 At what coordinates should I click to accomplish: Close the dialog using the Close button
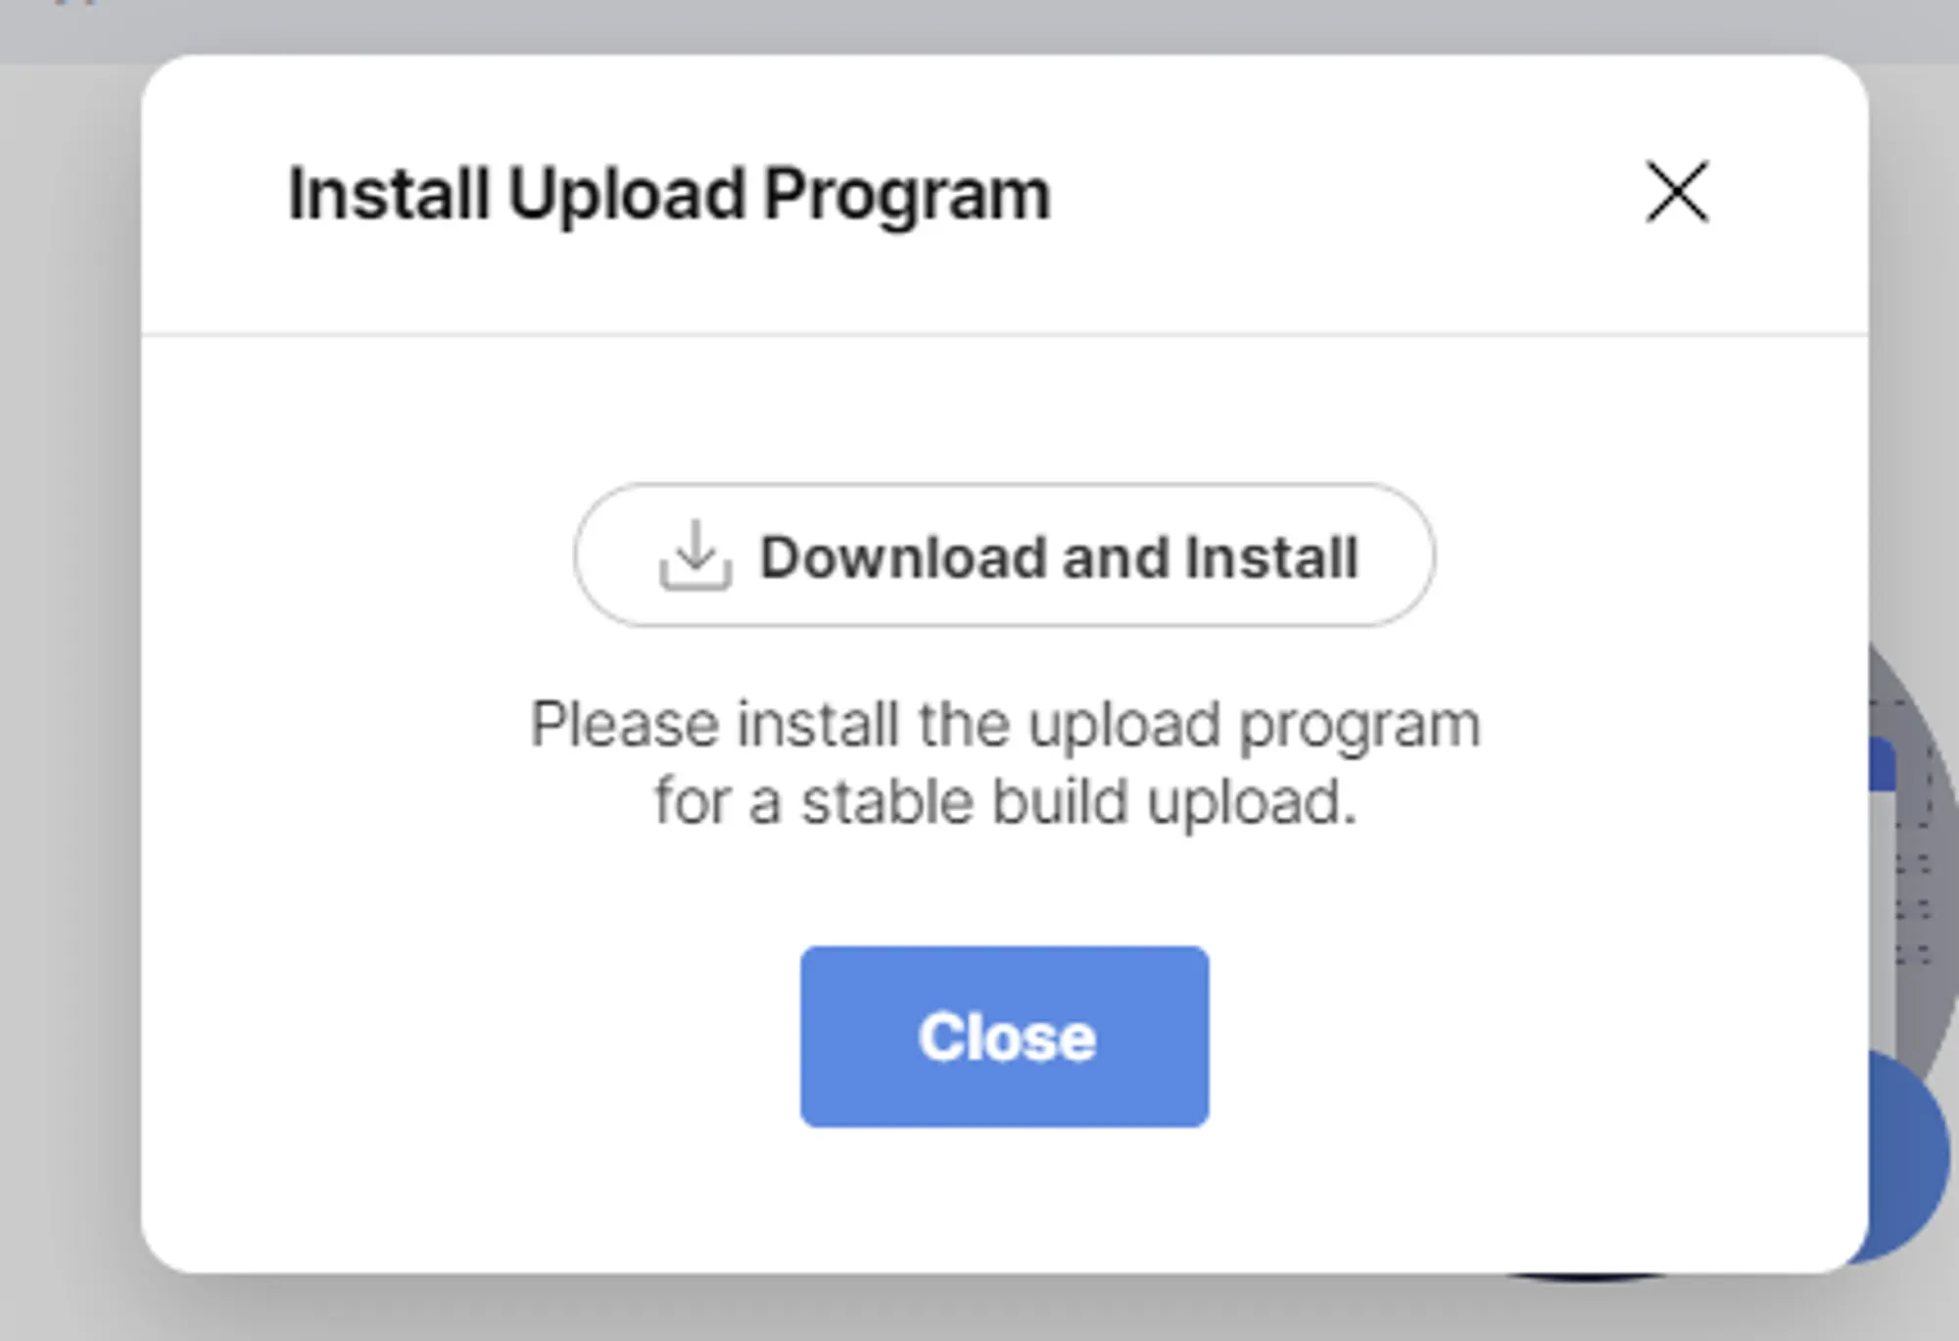click(1004, 1036)
